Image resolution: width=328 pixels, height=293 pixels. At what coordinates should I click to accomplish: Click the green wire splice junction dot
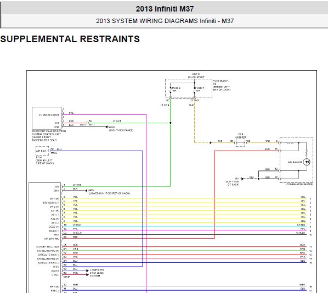click(x=171, y=123)
